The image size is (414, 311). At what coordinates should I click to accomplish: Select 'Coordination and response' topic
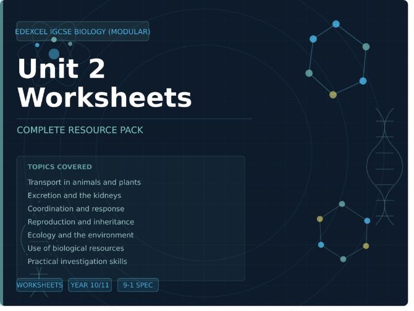[x=76, y=209]
